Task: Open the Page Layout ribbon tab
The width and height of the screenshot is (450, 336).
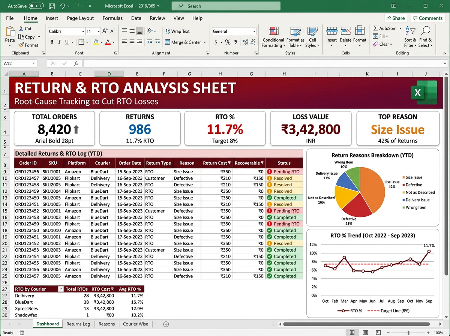Action: 80,18
